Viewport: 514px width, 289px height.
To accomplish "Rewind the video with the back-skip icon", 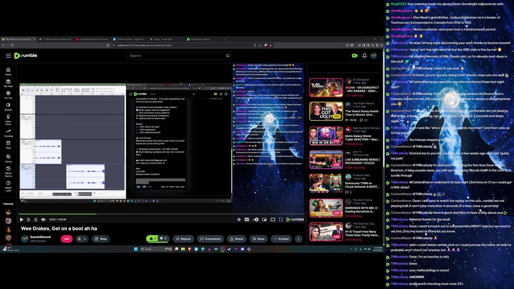I will point(28,220).
